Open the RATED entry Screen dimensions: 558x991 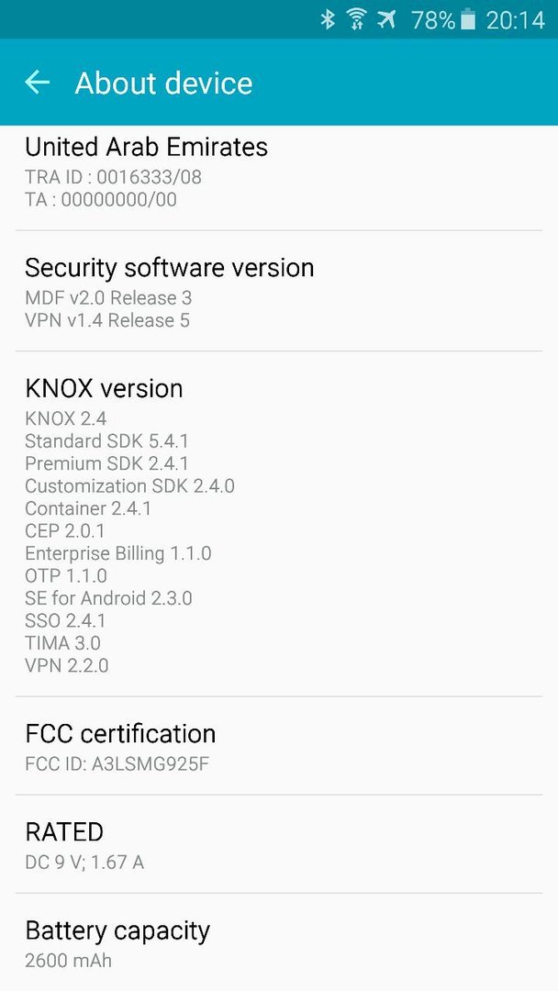click(x=279, y=844)
